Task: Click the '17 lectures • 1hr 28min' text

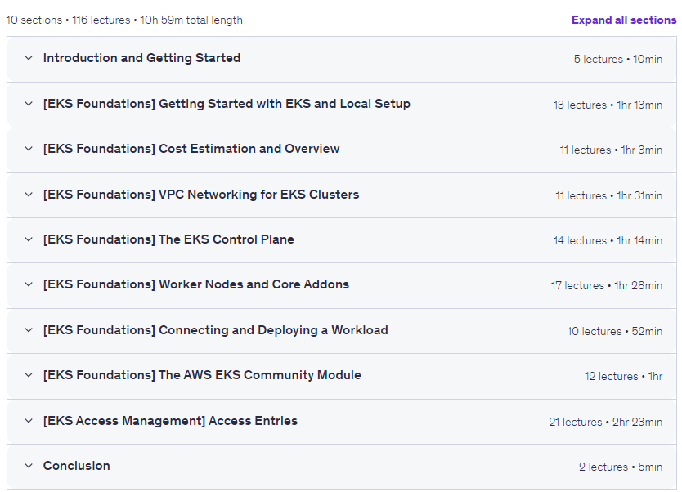Action: coord(607,285)
